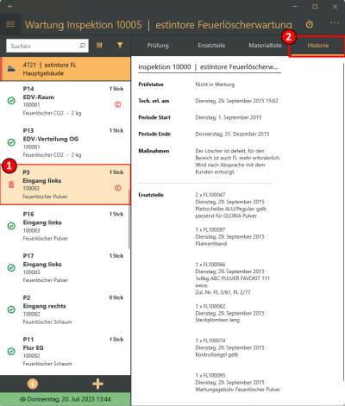Select the P16 Eingang links item
Viewport: 345px width, 406px height.
pyautogui.click(x=65, y=226)
